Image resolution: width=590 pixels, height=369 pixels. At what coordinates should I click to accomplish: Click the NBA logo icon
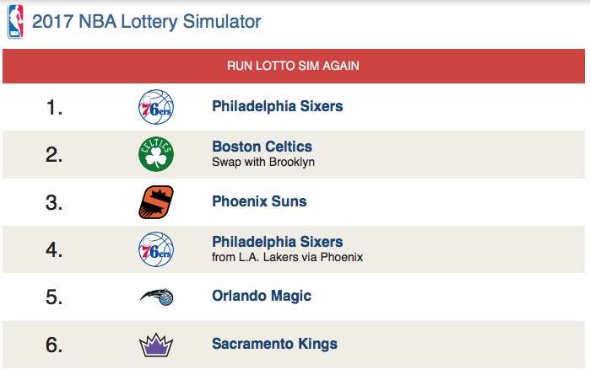click(15, 22)
